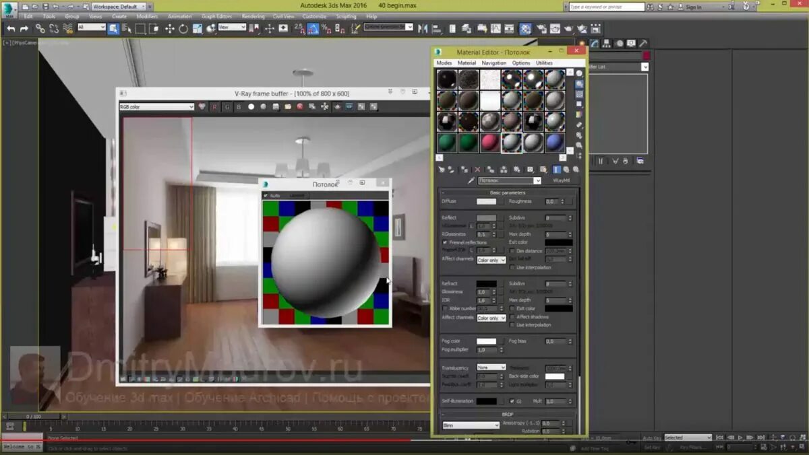Enable Affect shadows checkbox
The image size is (809, 455).
tap(512, 316)
